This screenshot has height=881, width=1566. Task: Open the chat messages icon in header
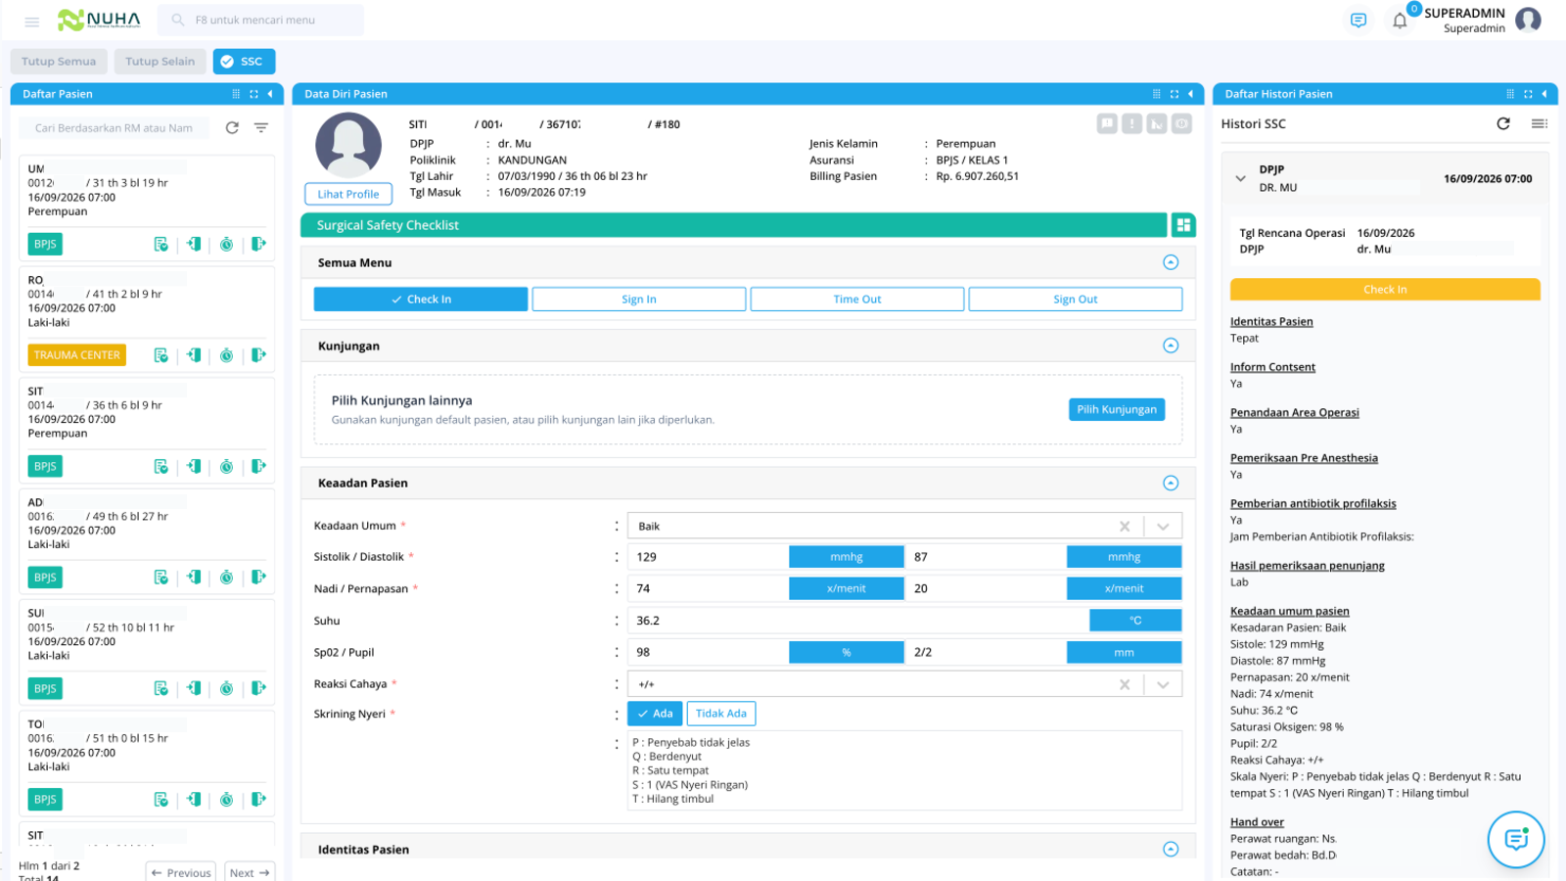click(x=1359, y=21)
